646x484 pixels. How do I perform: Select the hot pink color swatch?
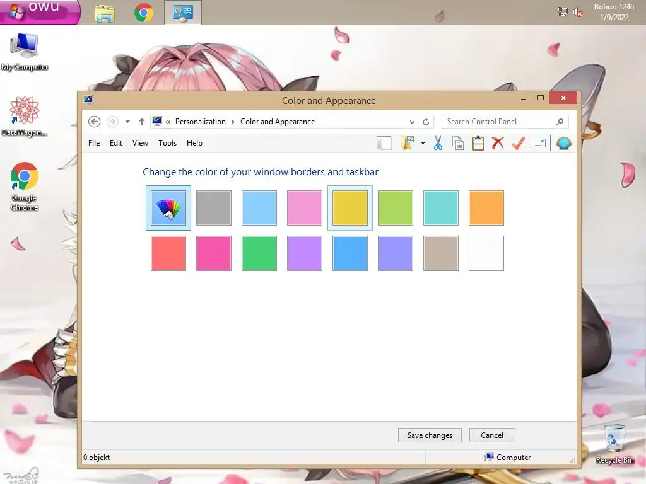pyautogui.click(x=214, y=253)
